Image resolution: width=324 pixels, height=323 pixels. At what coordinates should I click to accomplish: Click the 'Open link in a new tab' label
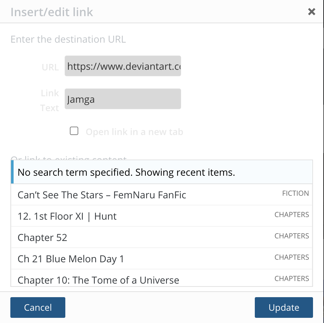[x=134, y=132]
